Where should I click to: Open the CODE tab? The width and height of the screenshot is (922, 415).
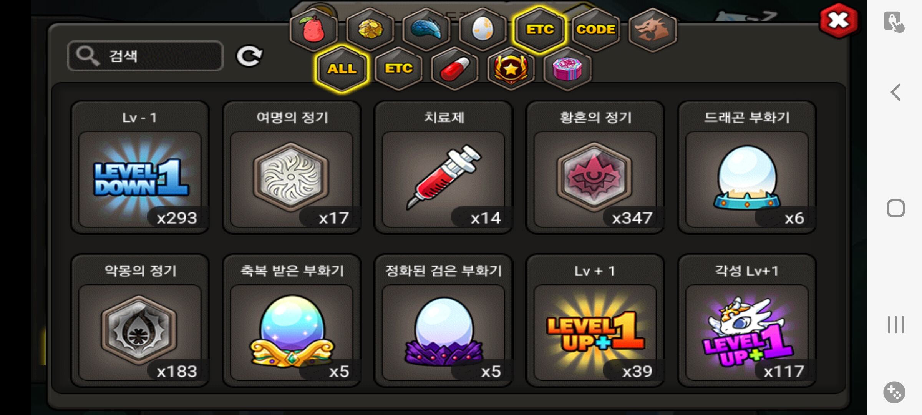[596, 30]
